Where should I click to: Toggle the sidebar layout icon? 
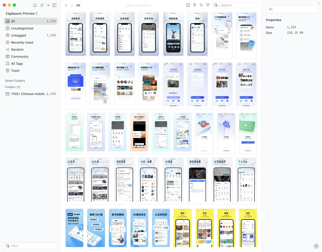click(x=54, y=5)
